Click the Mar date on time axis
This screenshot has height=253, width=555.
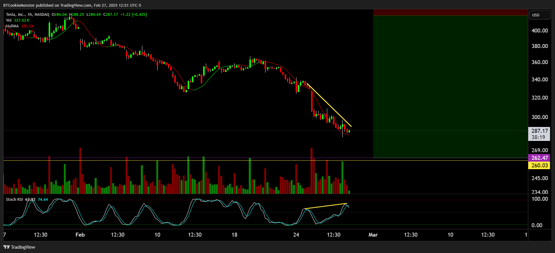point(373,234)
